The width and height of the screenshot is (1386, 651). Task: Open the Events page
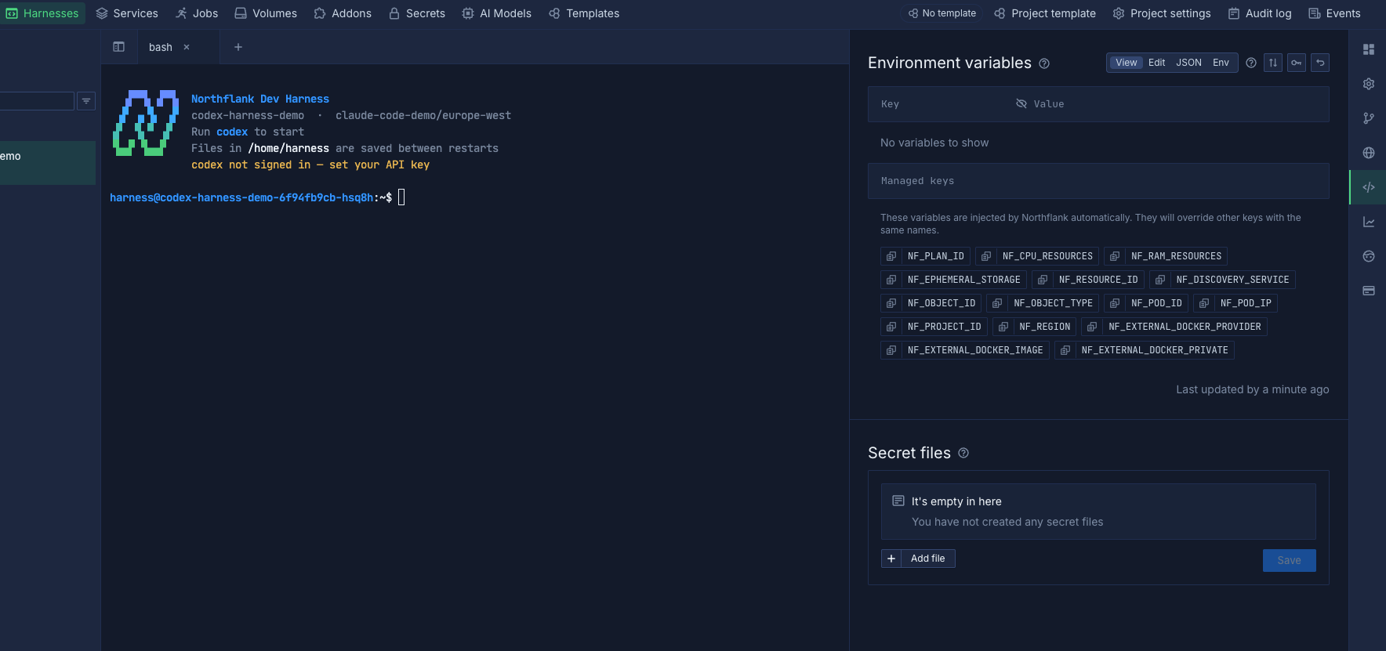coord(1335,13)
